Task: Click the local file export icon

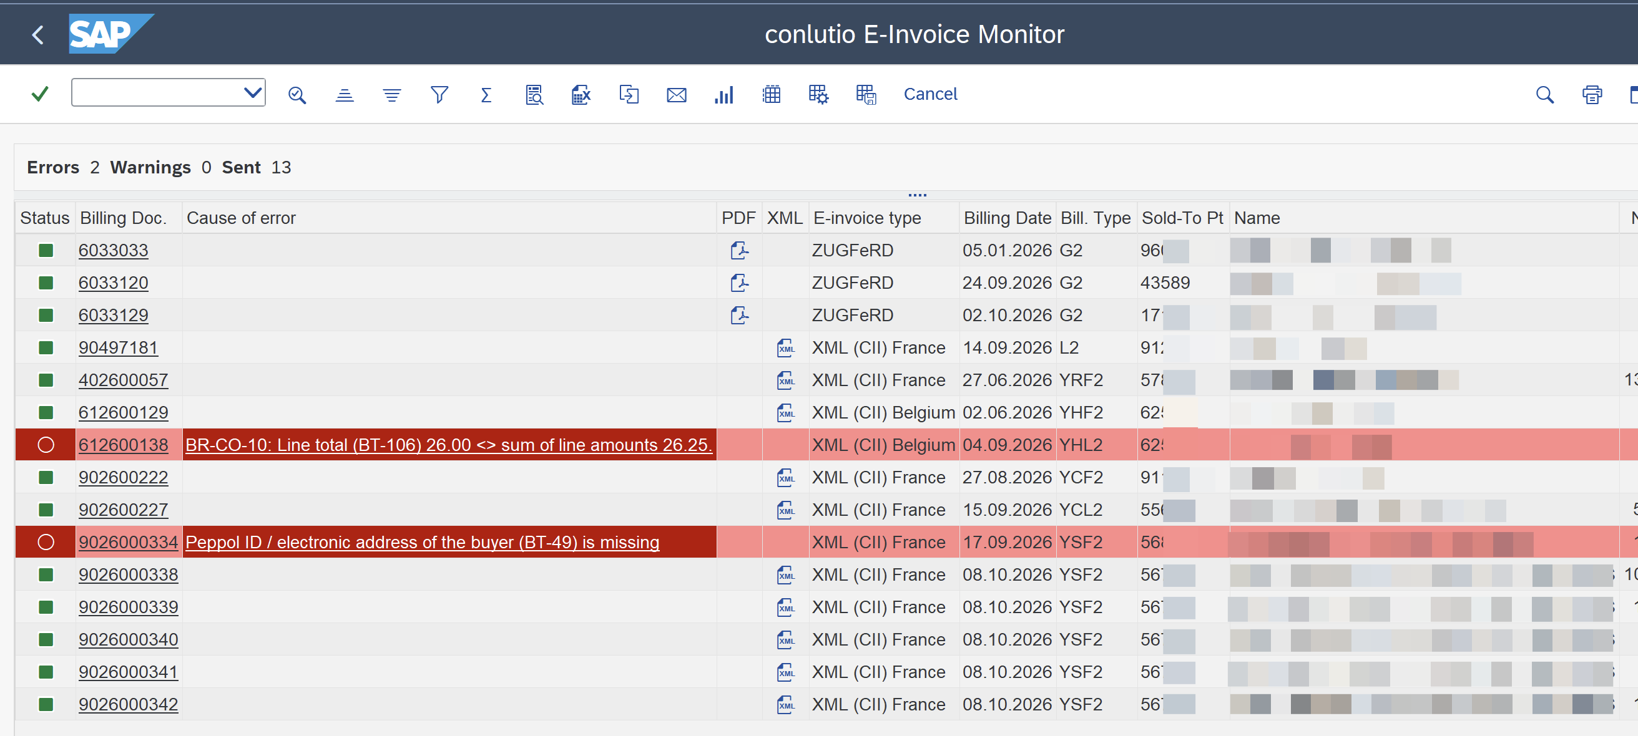Action: point(629,95)
